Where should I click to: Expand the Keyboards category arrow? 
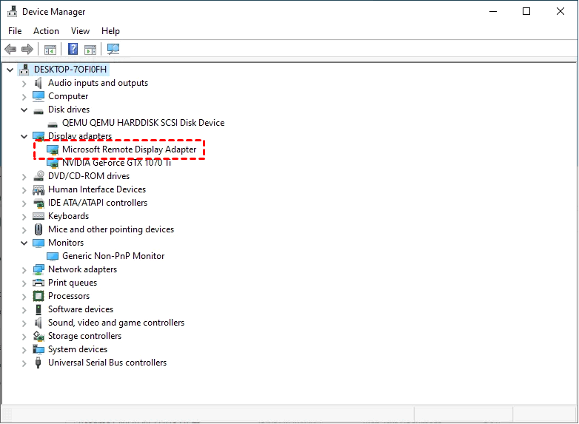(x=24, y=217)
